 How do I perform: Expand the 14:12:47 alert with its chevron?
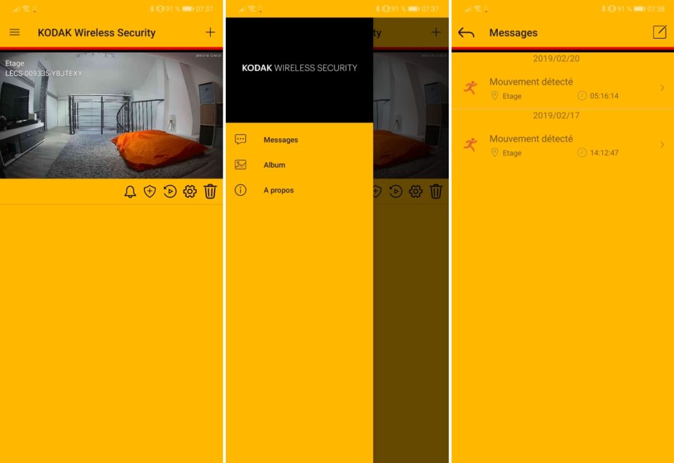click(662, 144)
